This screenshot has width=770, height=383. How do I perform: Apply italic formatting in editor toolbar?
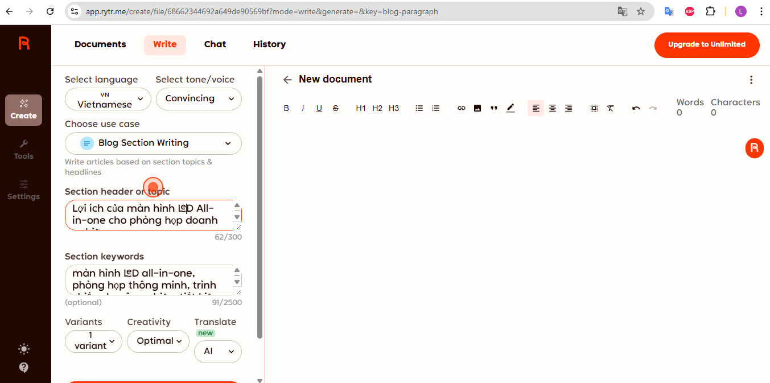303,108
